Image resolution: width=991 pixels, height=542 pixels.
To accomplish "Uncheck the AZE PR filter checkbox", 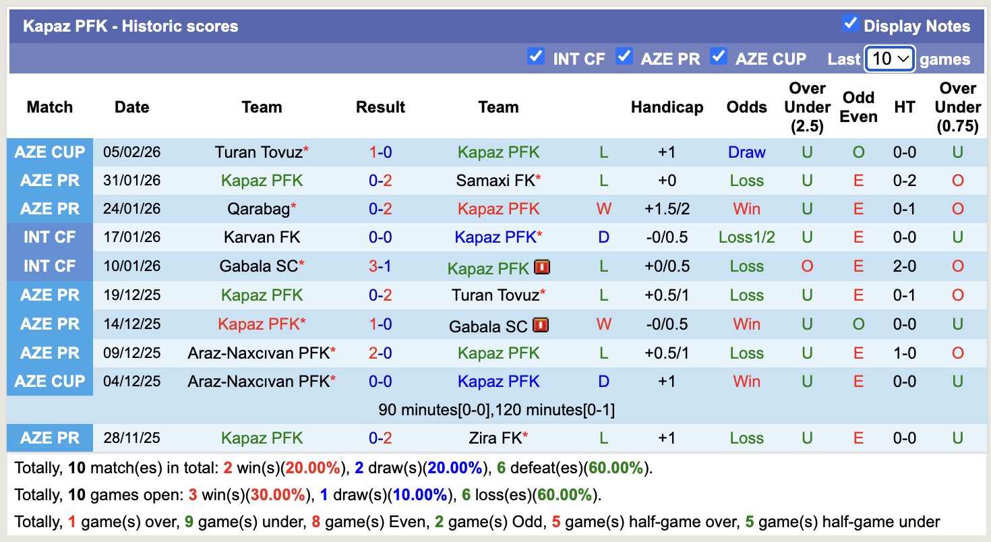I will (x=624, y=57).
